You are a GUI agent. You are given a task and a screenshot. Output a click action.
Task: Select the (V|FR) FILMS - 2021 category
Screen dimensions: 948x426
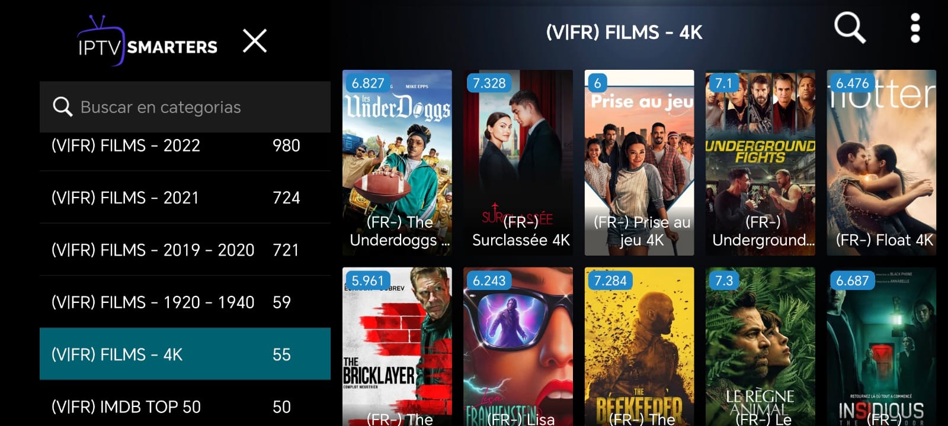point(185,198)
